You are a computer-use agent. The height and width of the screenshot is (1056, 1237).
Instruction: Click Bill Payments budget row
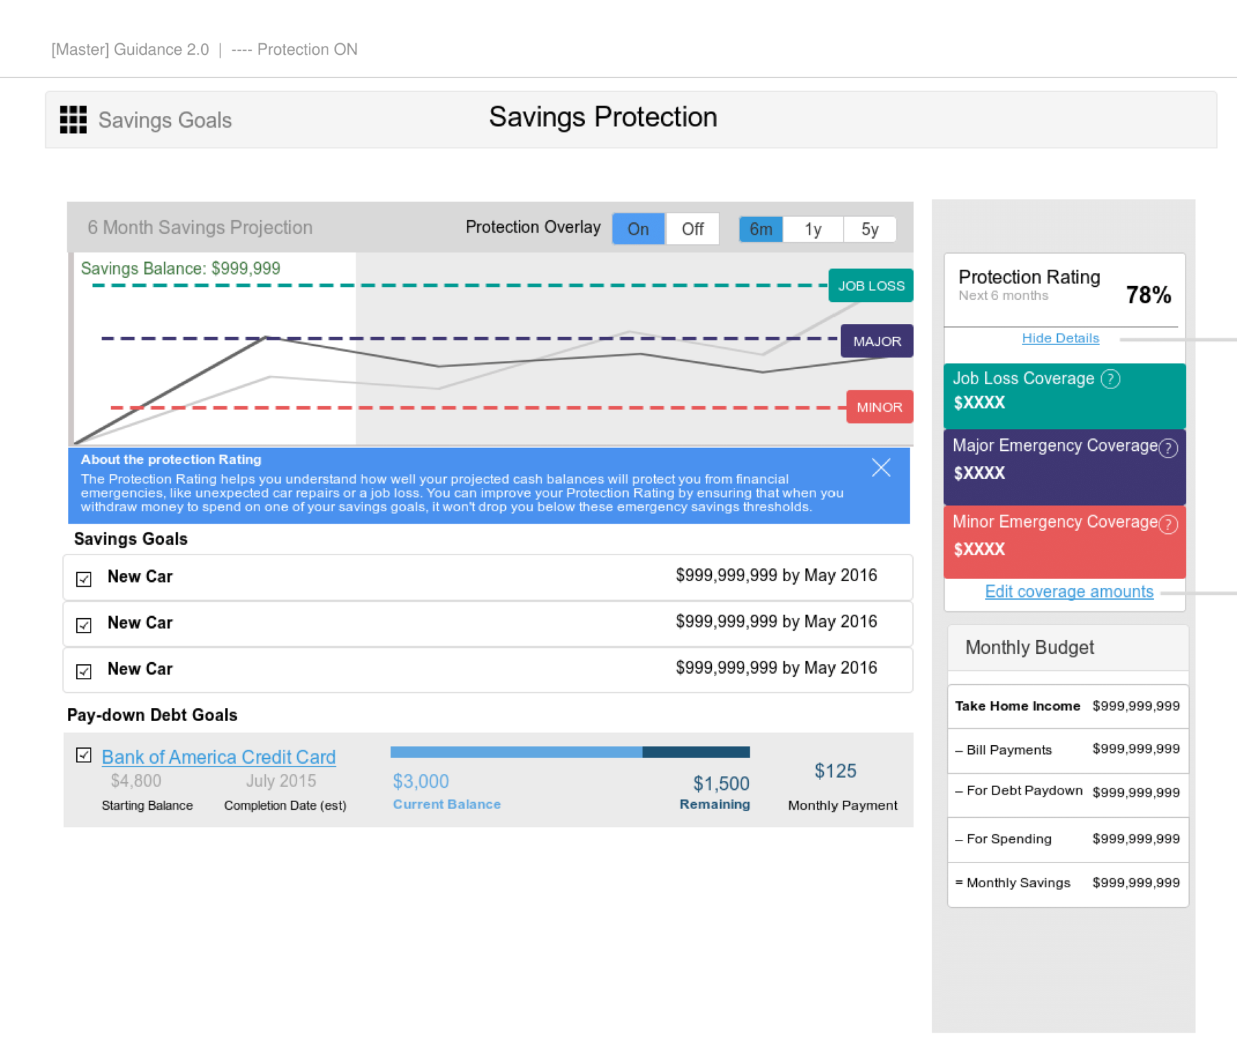[x=1067, y=750]
